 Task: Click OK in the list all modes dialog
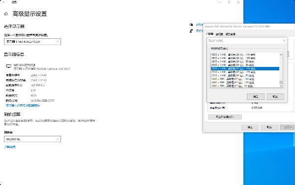pos(256,97)
